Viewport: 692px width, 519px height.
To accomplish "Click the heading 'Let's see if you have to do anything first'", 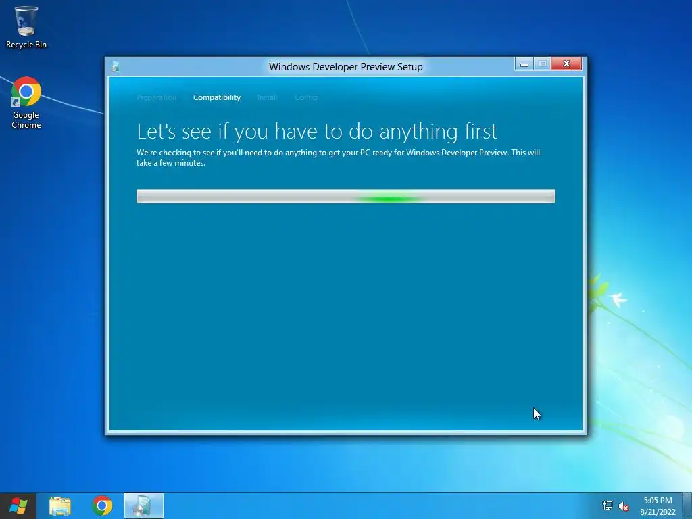I will [317, 132].
